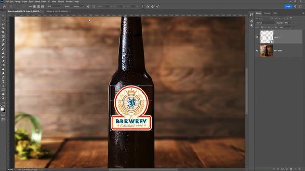Select the Zoom tool
Viewport: 305px width, 171px height.
pos(3,98)
